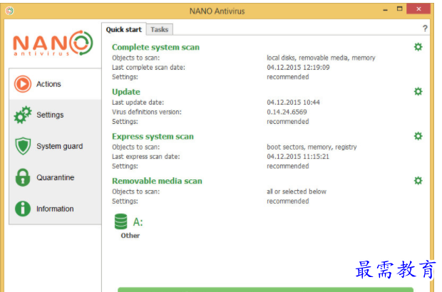Image resolution: width=442 pixels, height=292 pixels.
Task: Open Update gear settings icon
Action: [418, 91]
